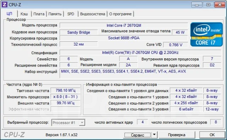Open the Processor #1 combo box
227x140 pixels.
click(68, 123)
